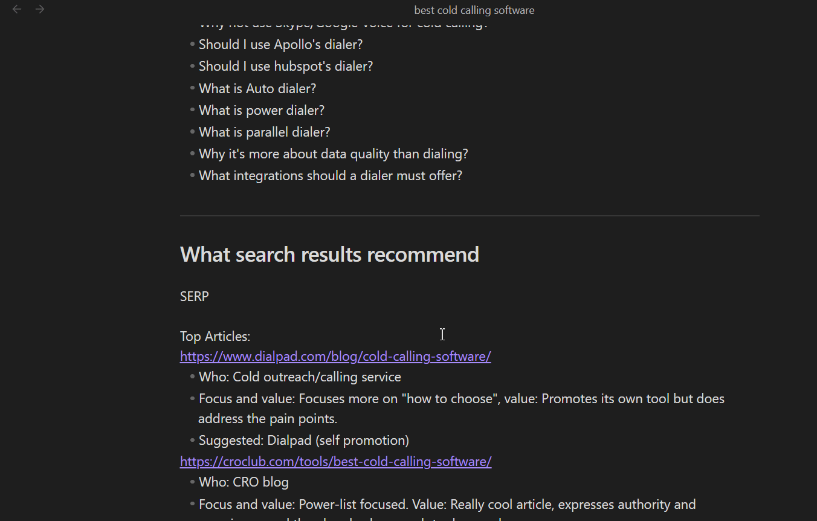Viewport: 817px width, 521px height.
Task: Click the bullet 'What is power dialer?'
Action: point(261,110)
